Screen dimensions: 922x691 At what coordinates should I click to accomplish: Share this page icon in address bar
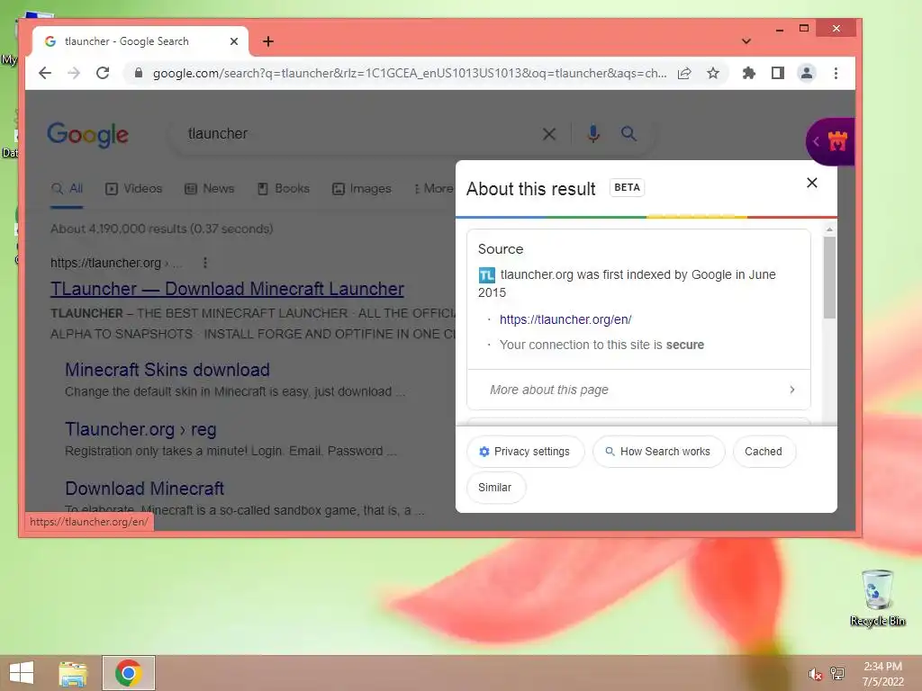(684, 74)
